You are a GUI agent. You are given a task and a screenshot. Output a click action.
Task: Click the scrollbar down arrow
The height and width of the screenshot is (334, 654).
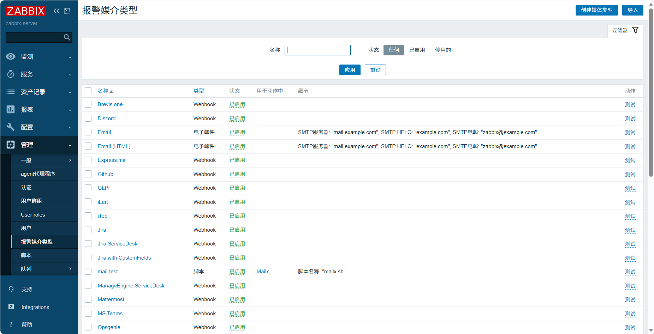coord(651,330)
